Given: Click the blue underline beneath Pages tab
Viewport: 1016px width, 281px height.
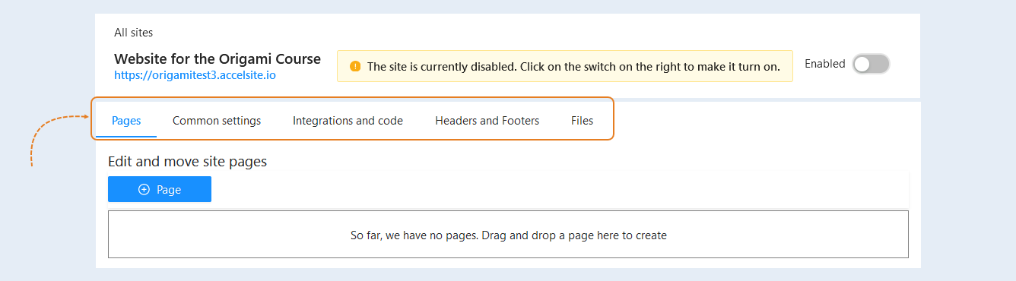Looking at the screenshot, I should 126,137.
